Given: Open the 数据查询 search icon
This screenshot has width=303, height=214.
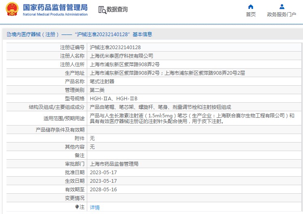Looking at the screenshot, I should point(102,10).
